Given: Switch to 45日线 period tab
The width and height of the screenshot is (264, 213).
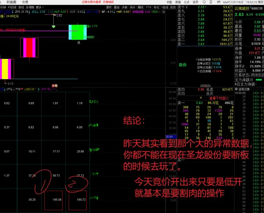Looking at the screenshot, I should point(12,7).
